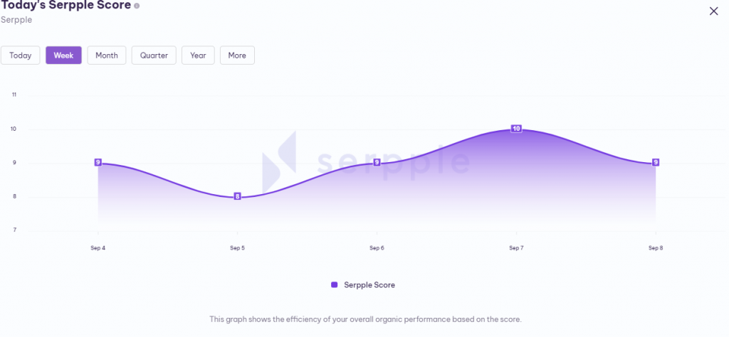Click the info icon beside Today's Serpple Score
Screen dimensions: 729x337
click(x=137, y=6)
